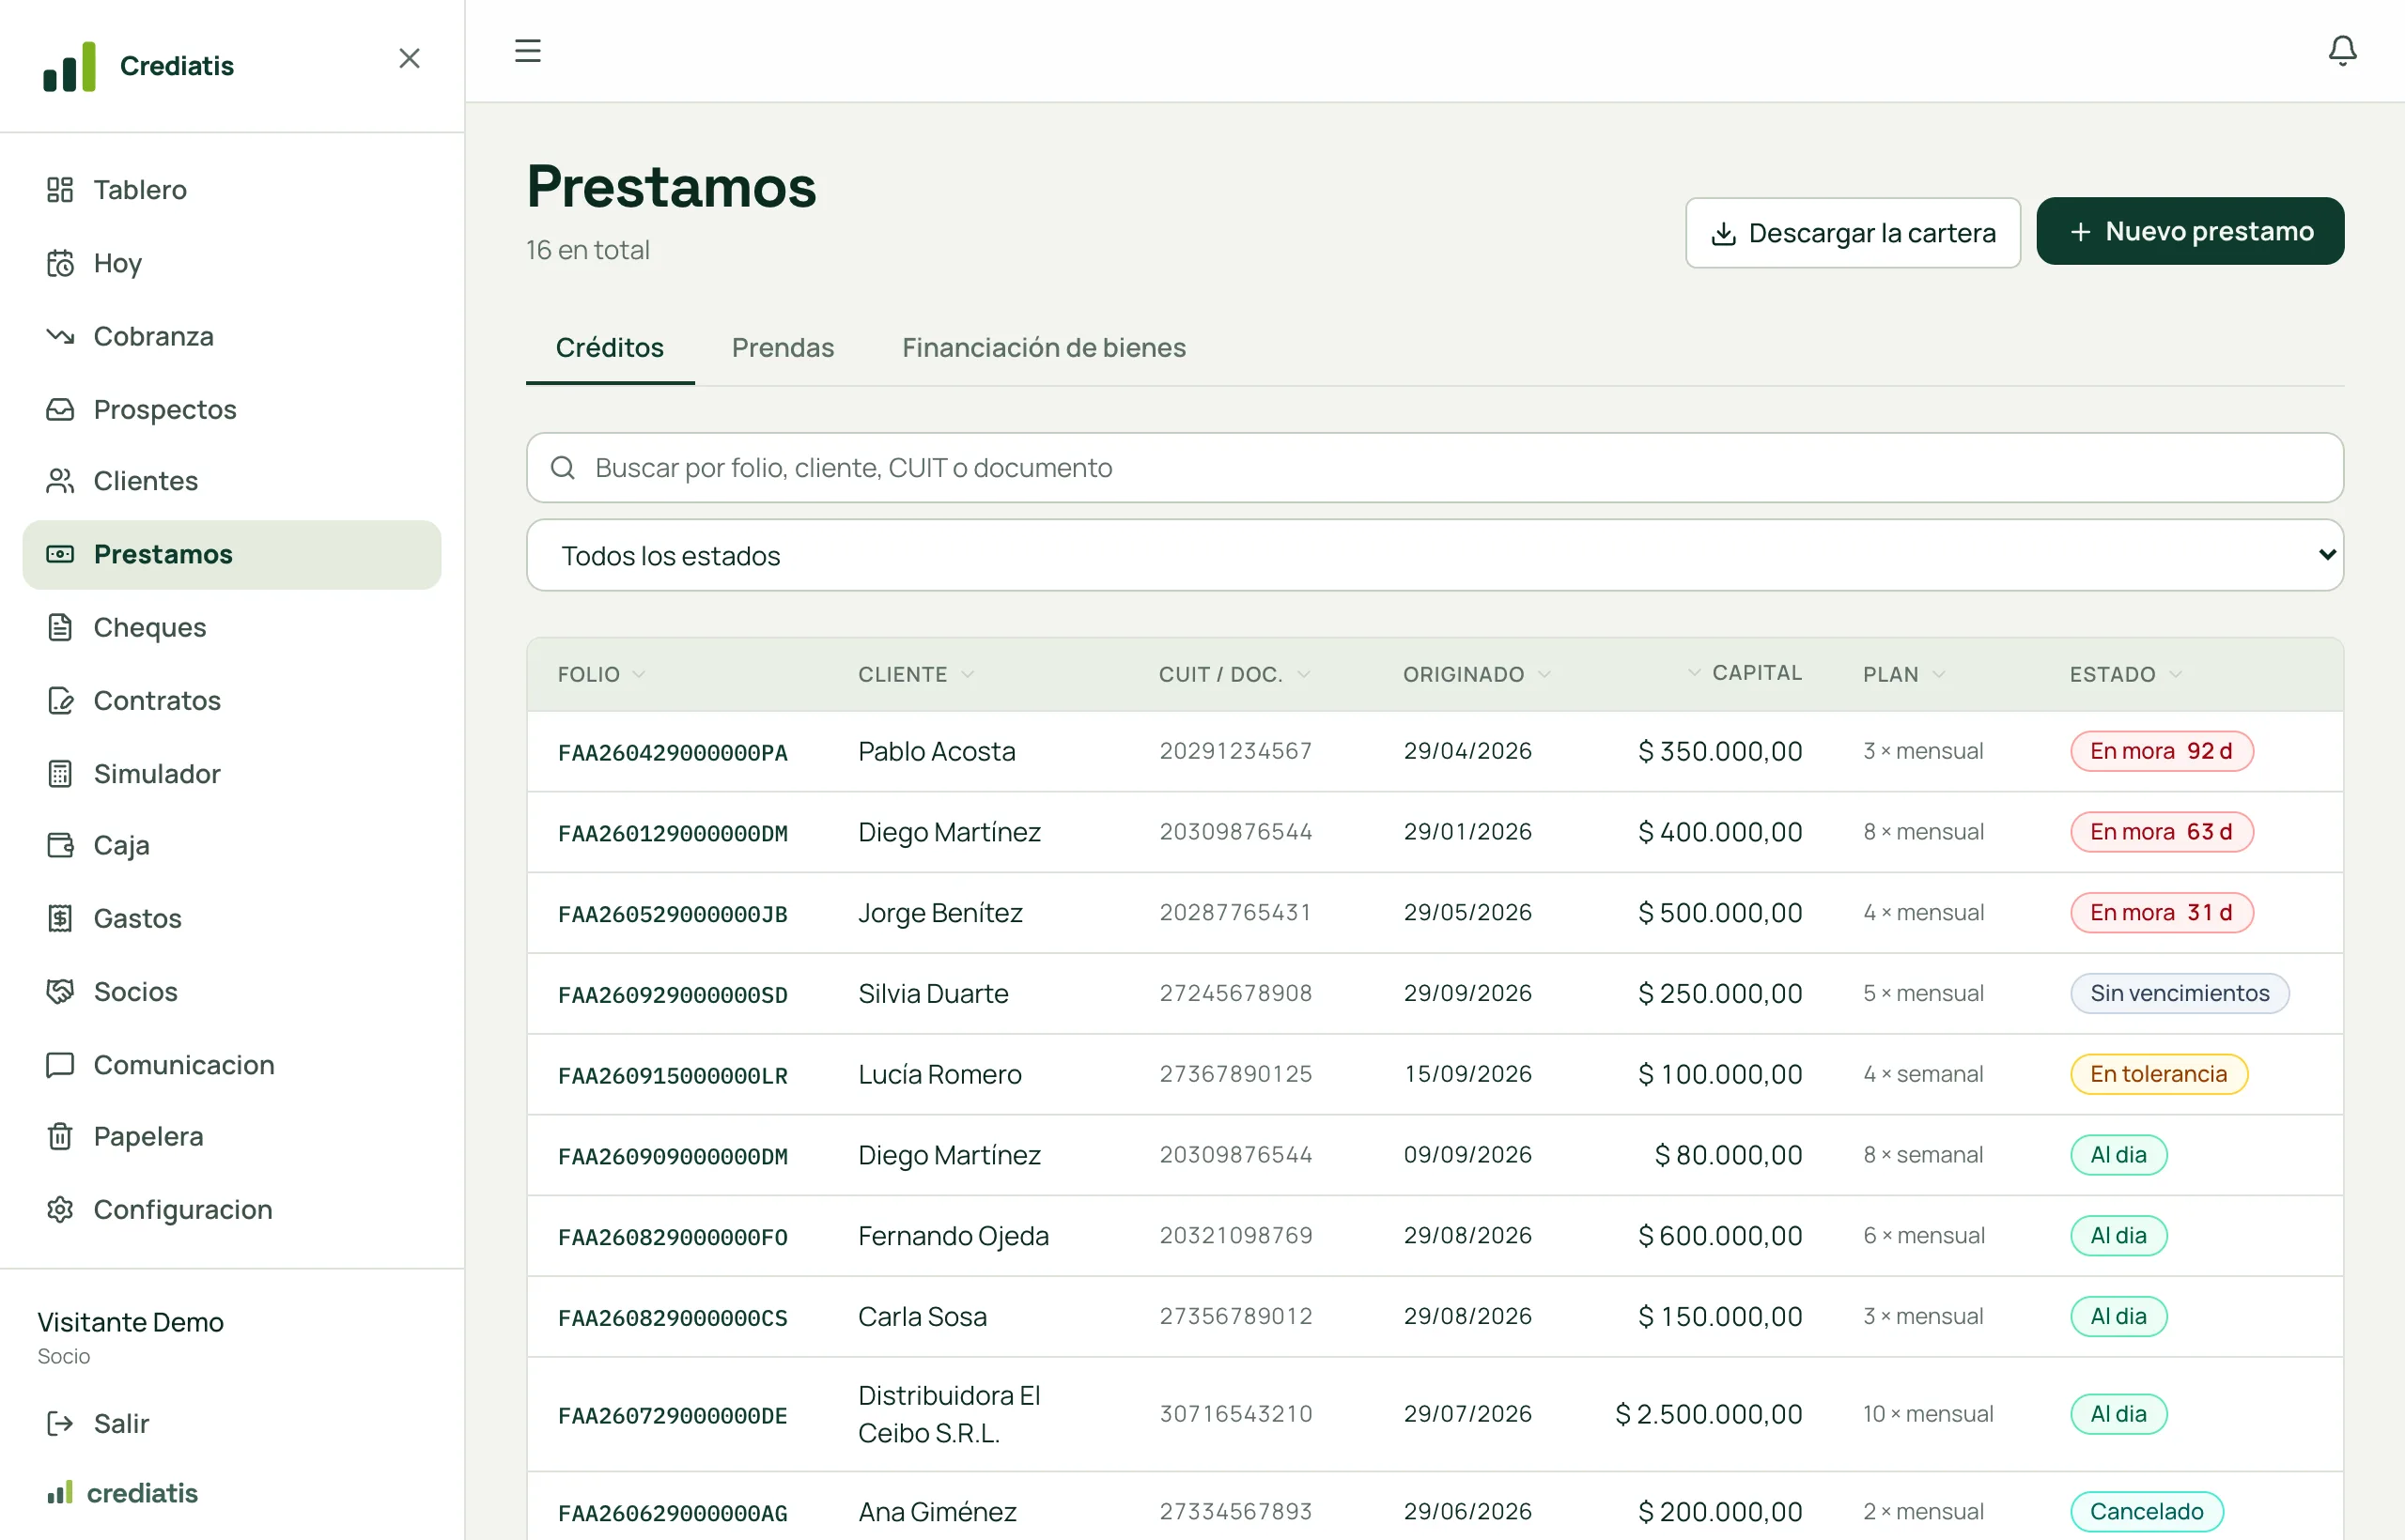Image resolution: width=2405 pixels, height=1540 pixels.
Task: Toggle the hamburger menu icon
Action: [527, 50]
